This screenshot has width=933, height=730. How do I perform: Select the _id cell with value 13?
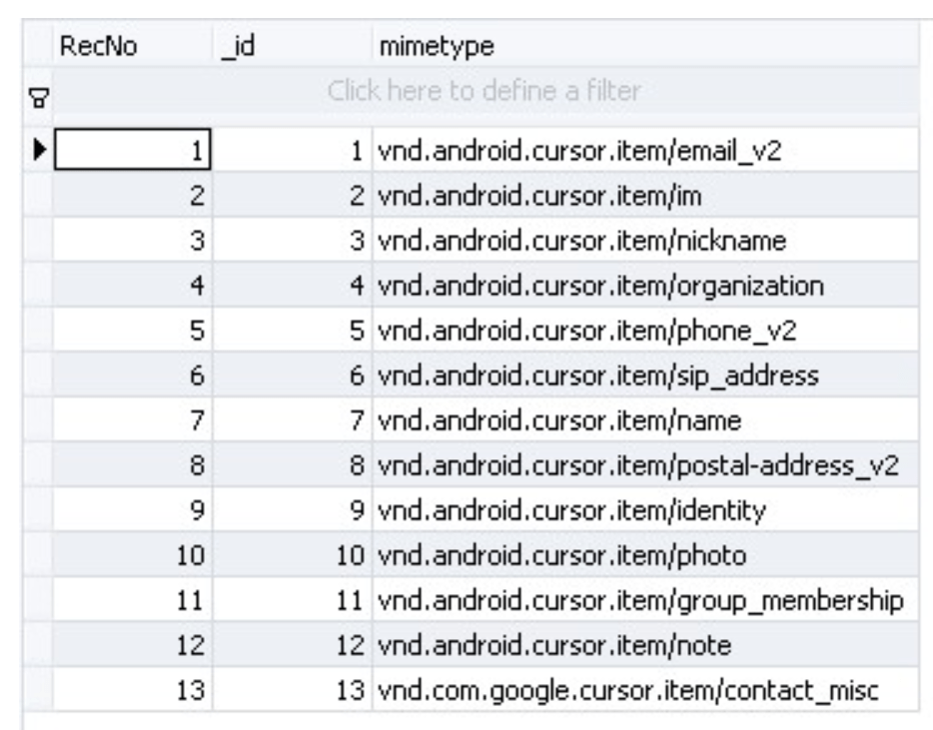[293, 689]
